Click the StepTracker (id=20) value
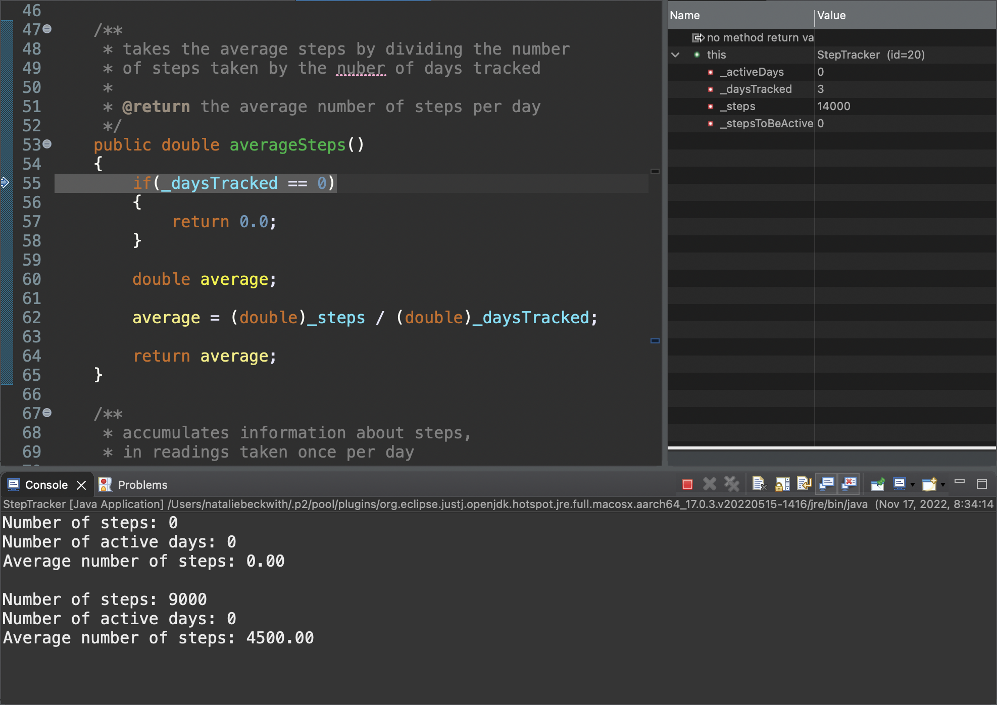 click(871, 55)
